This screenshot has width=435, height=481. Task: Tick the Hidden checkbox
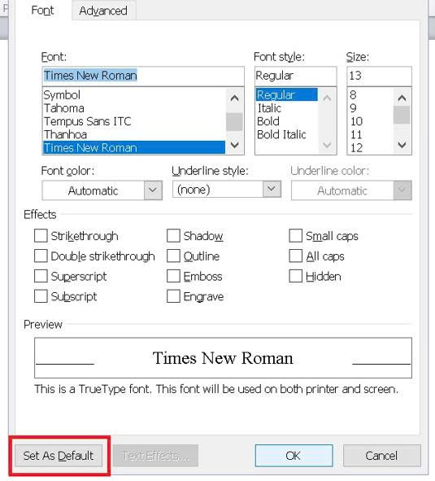pyautogui.click(x=295, y=276)
